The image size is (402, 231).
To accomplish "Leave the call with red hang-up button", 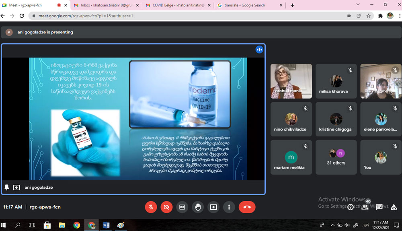I will click(247, 207).
